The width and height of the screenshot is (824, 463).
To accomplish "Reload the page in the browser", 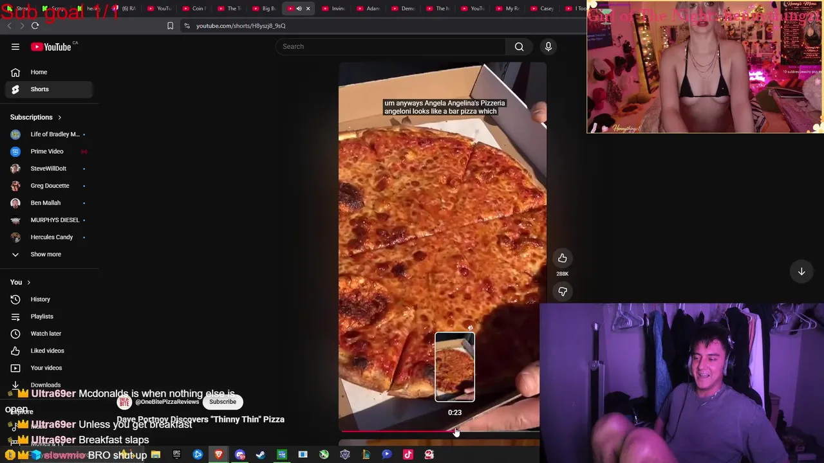I will [35, 26].
